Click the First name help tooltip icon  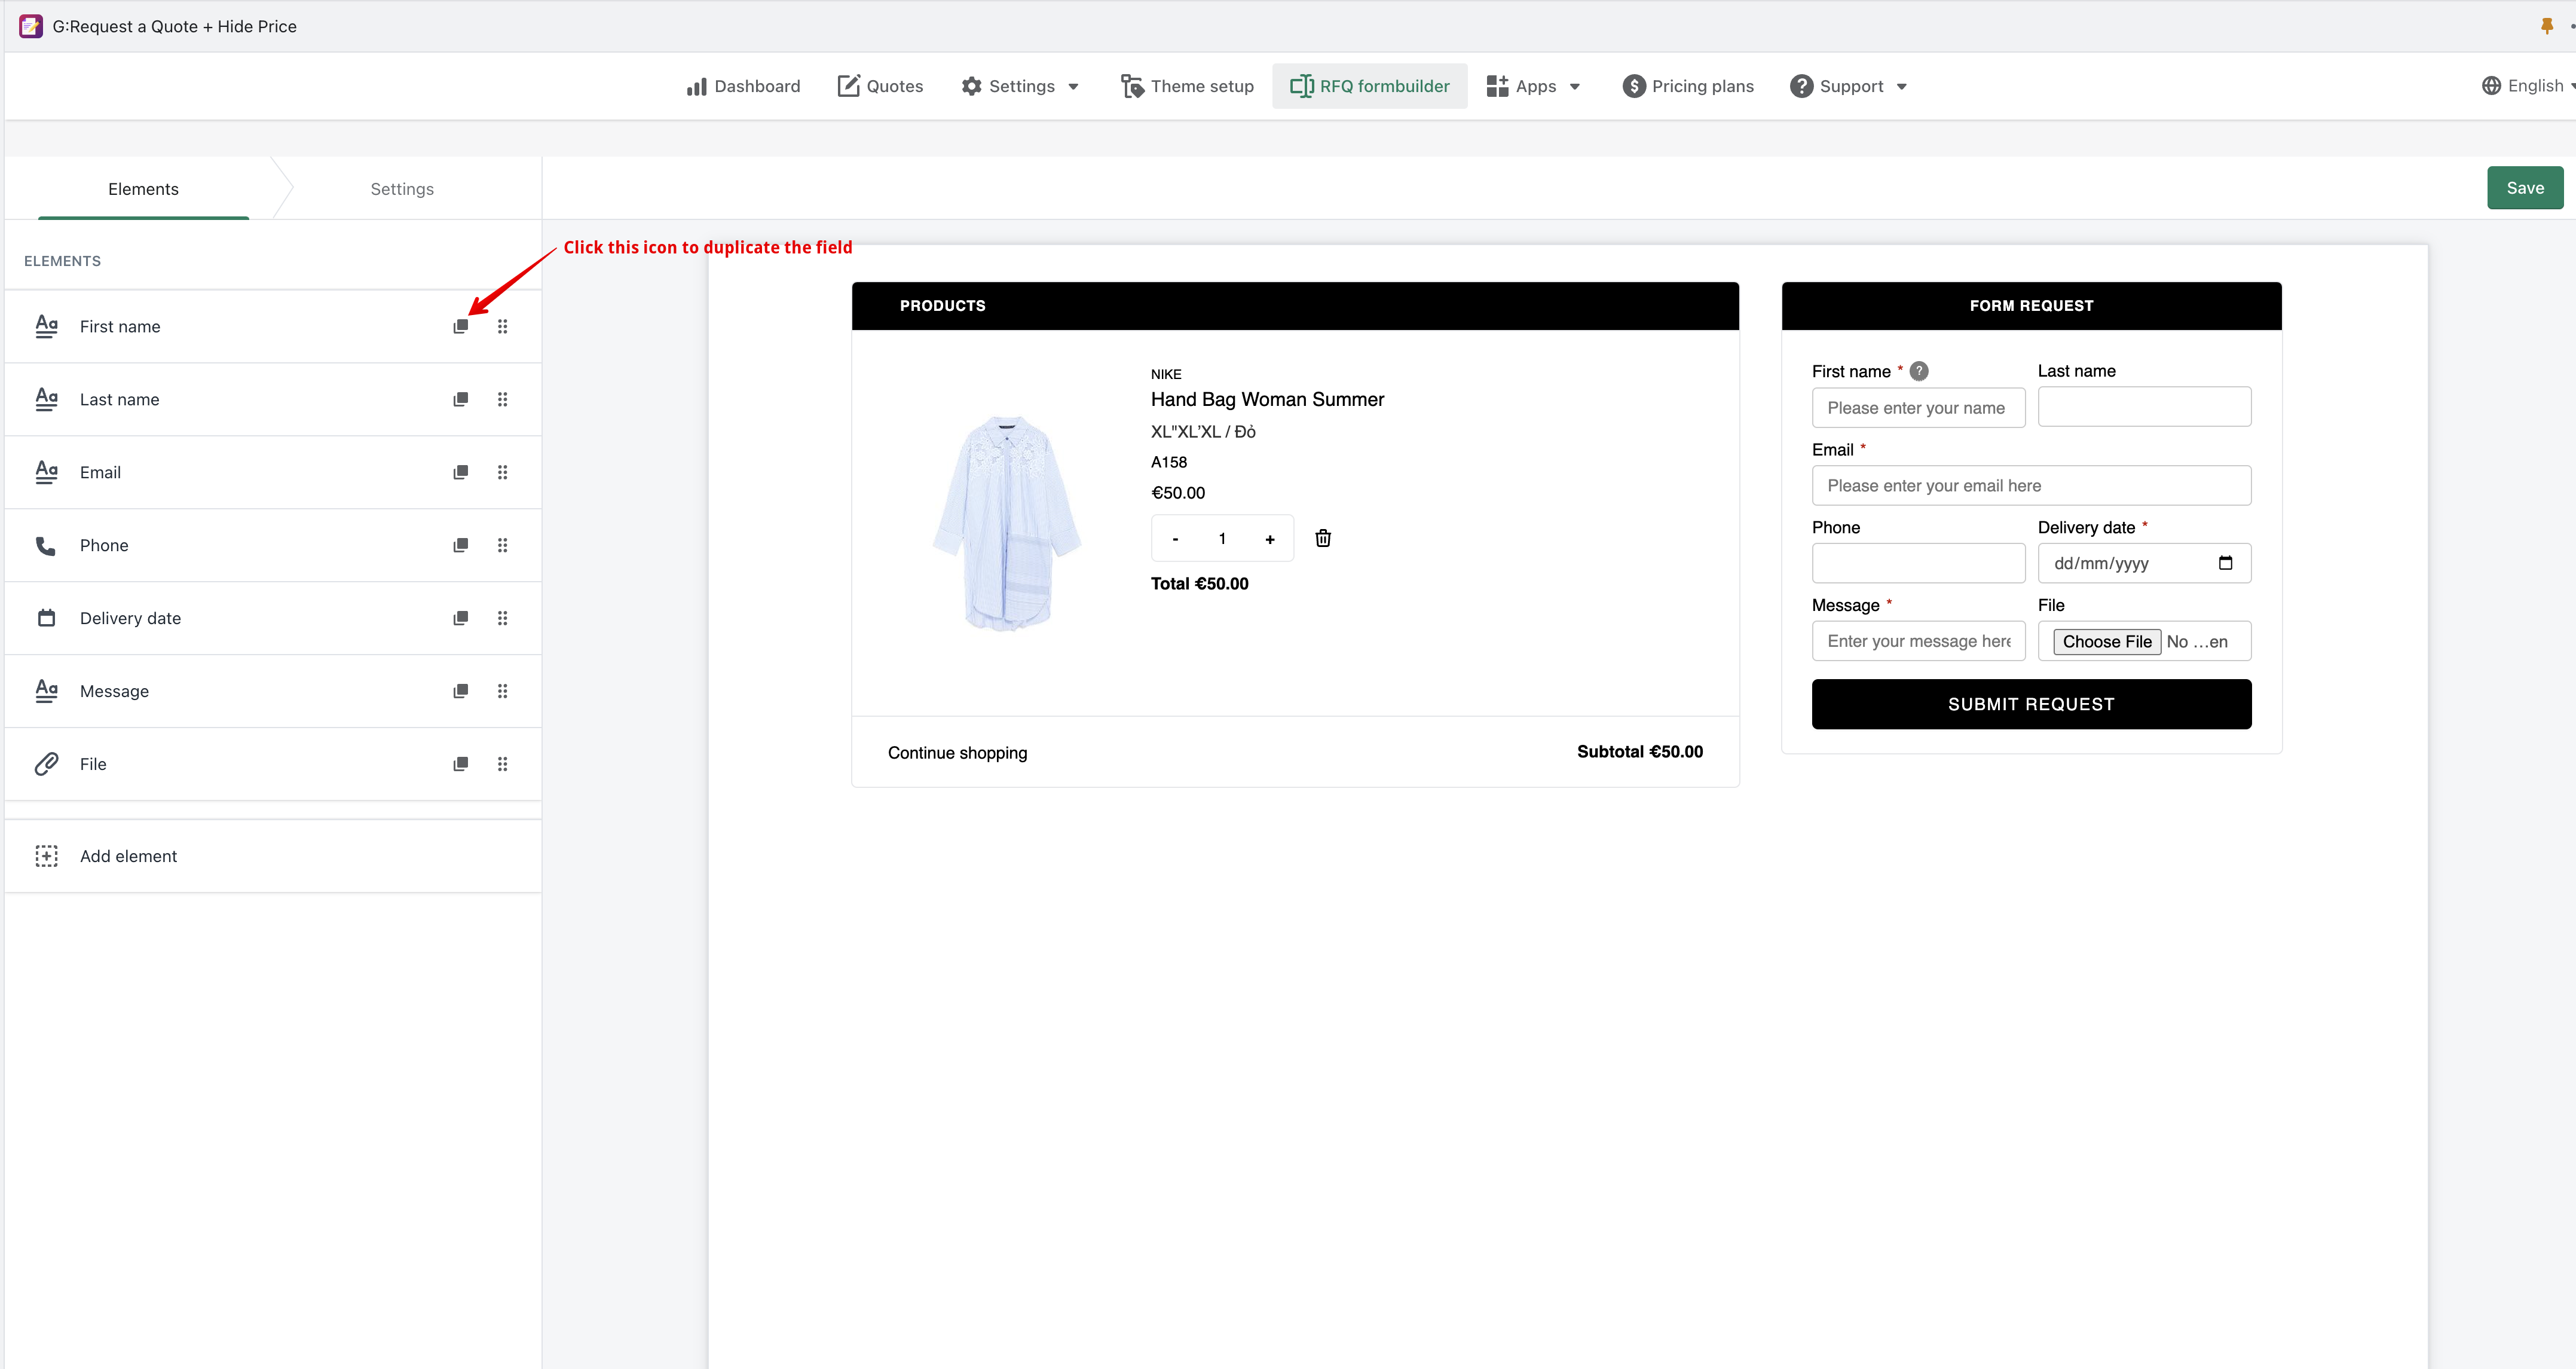1919,371
